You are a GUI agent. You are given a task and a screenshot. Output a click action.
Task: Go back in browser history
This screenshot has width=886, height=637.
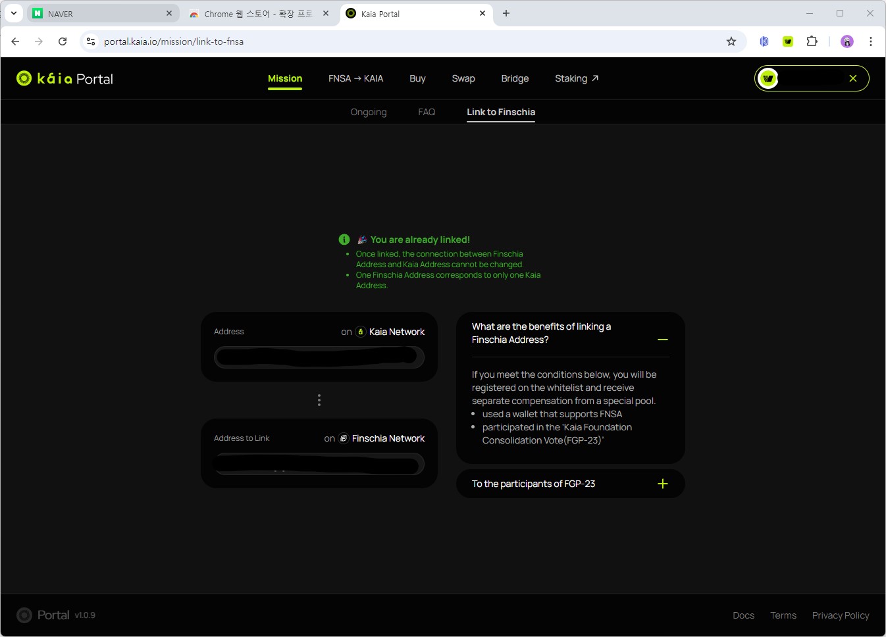click(15, 41)
